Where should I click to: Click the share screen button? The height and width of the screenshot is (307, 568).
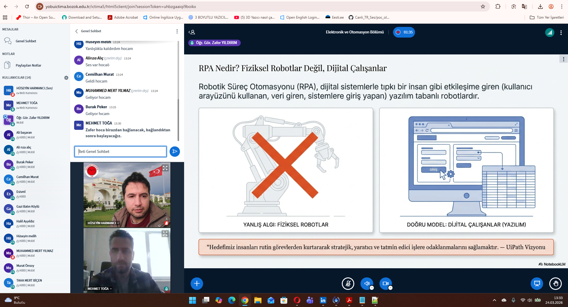pos(537,283)
